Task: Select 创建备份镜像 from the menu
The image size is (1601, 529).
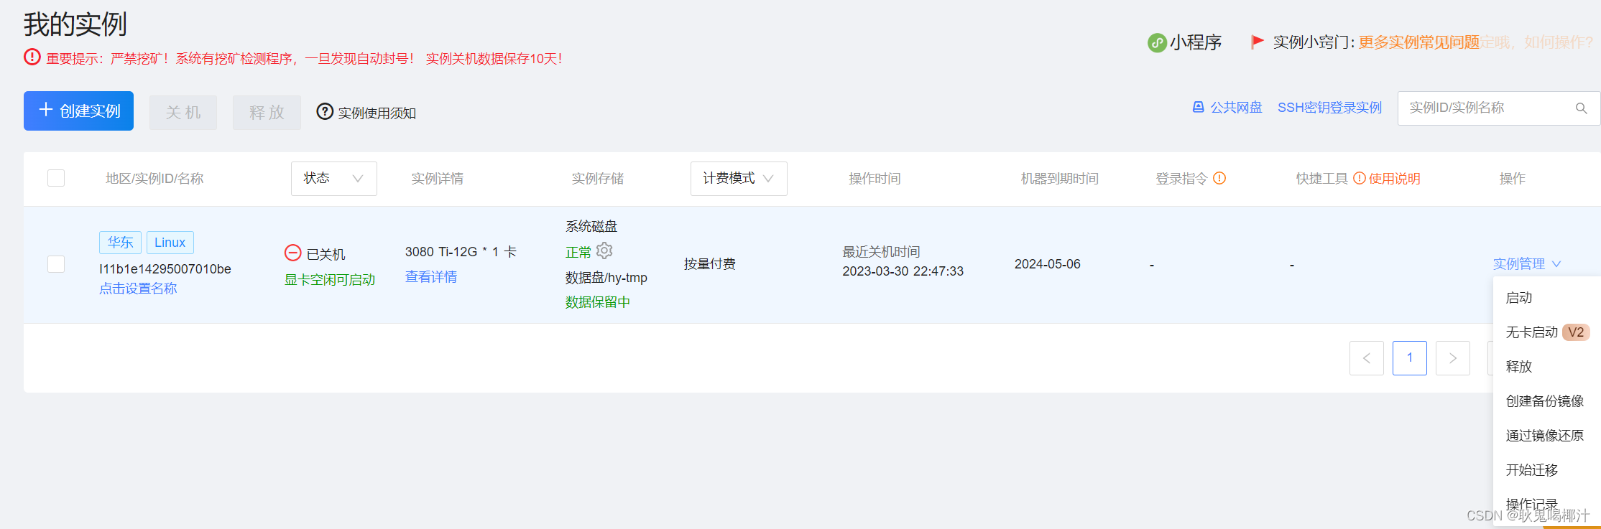Action: (x=1545, y=401)
